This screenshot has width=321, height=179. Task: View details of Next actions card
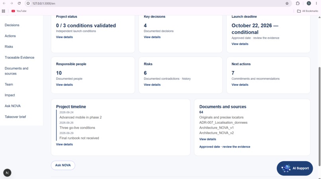pos(240,85)
